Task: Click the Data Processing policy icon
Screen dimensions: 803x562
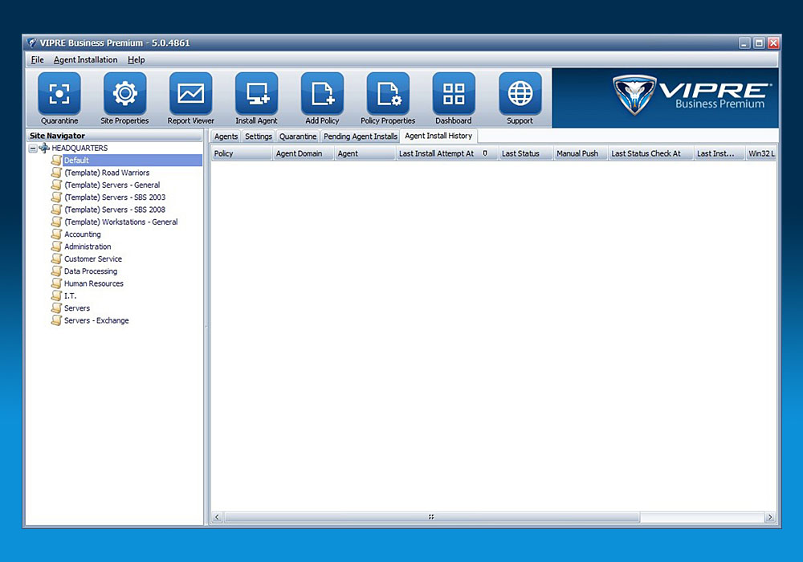Action: pyautogui.click(x=57, y=271)
